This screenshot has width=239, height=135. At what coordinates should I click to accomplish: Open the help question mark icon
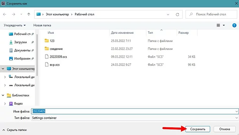pyautogui.click(x=234, y=25)
